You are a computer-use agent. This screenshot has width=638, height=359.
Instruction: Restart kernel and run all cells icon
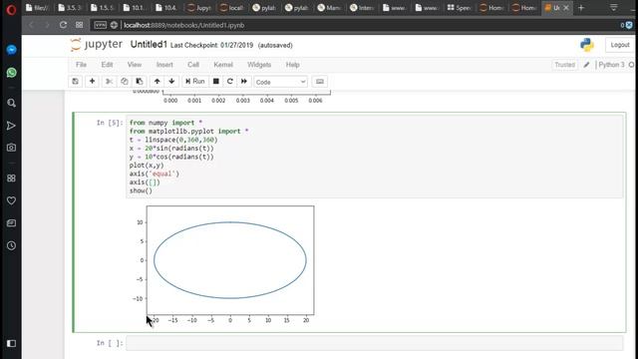pos(243,82)
